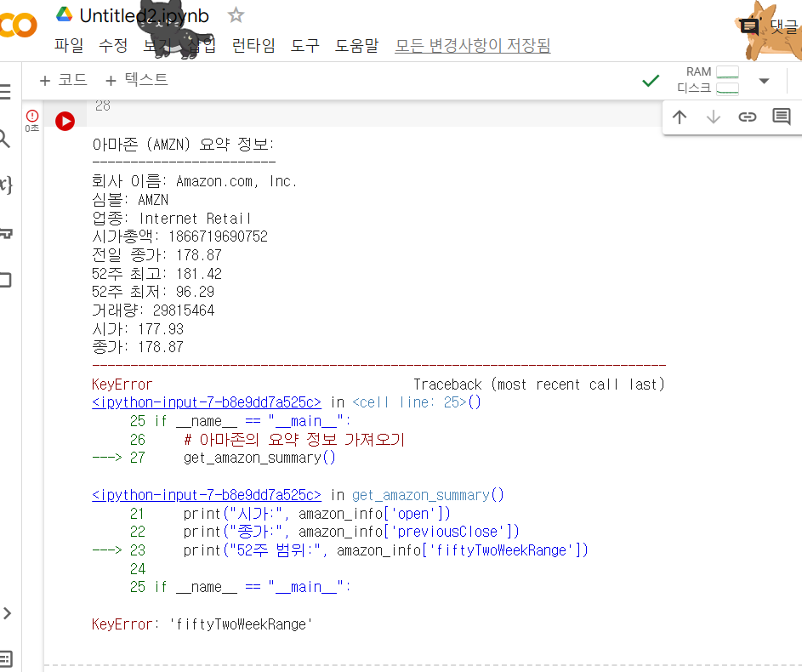Open the comments (댓글) button
Screen dimensions: 802x672
tap(770, 26)
